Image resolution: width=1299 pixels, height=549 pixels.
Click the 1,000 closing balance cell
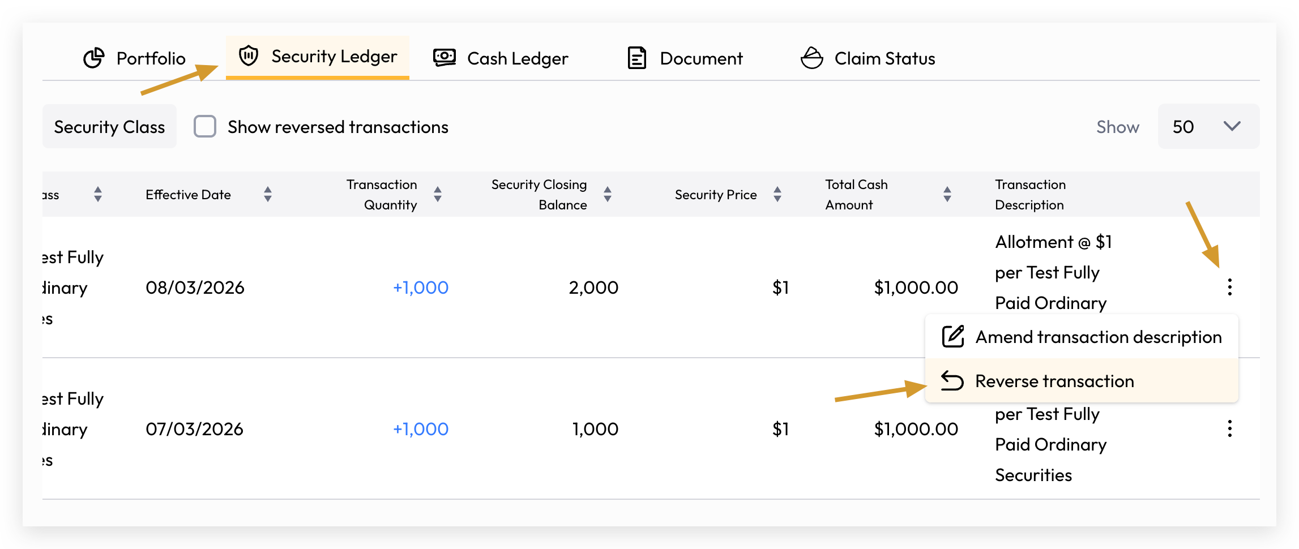595,429
